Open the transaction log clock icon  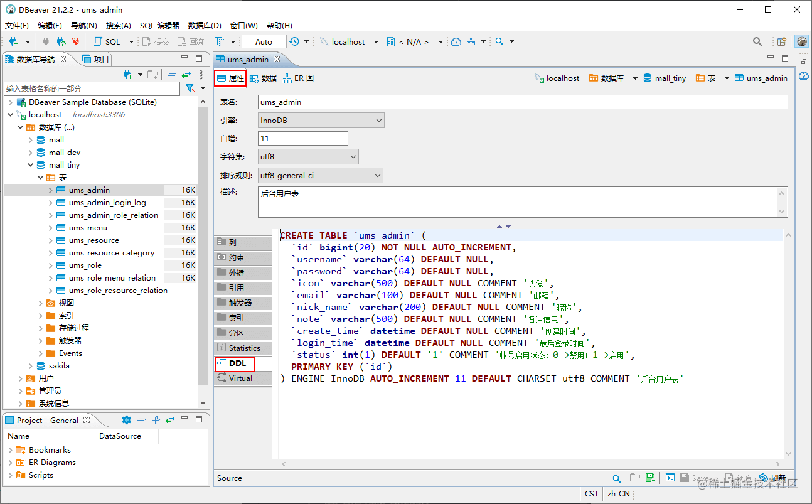[294, 41]
